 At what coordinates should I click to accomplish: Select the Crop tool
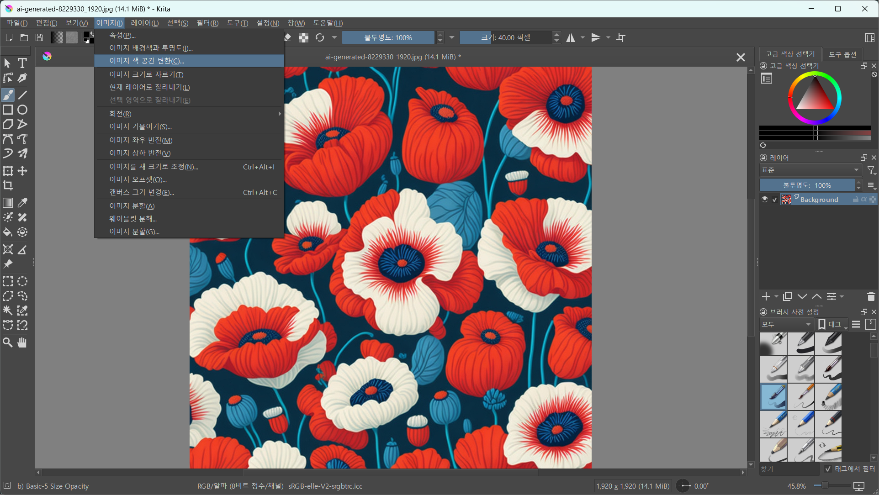pos(8,185)
